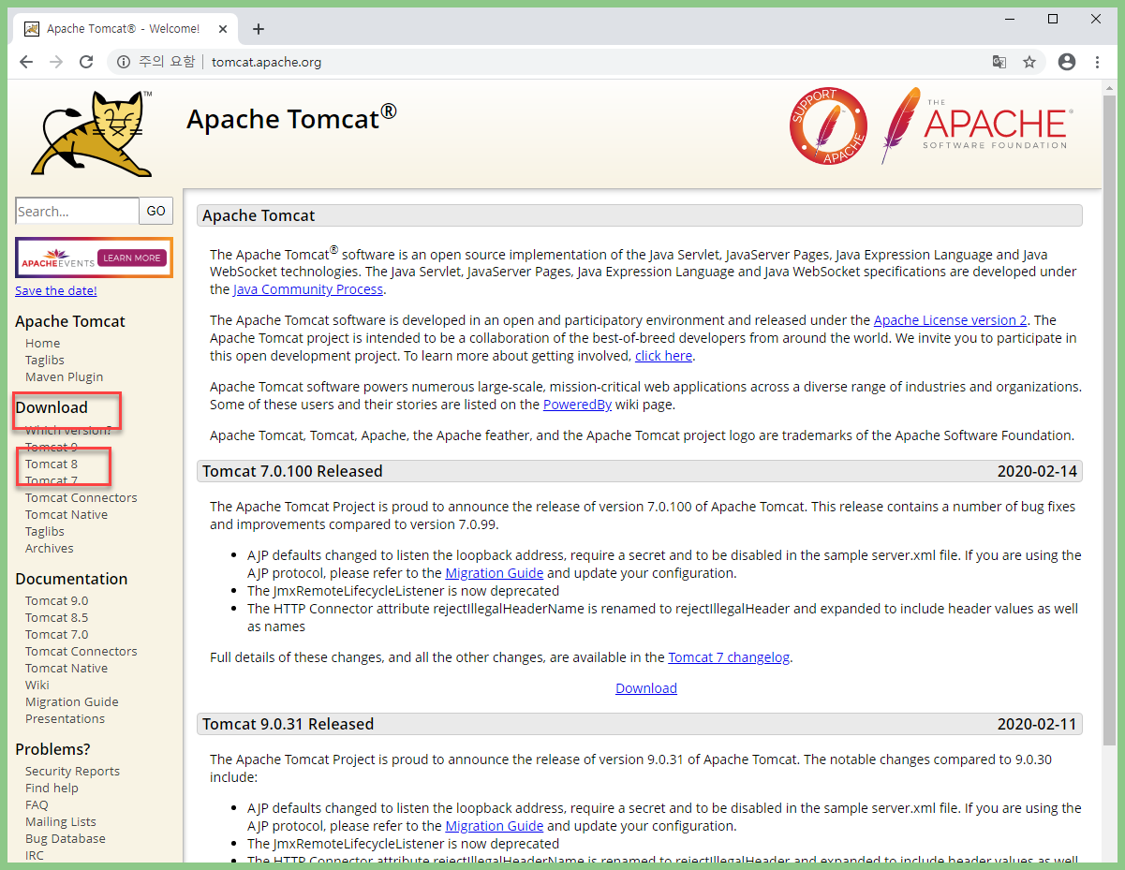Open Security Reports link
1125x870 pixels.
coord(72,771)
